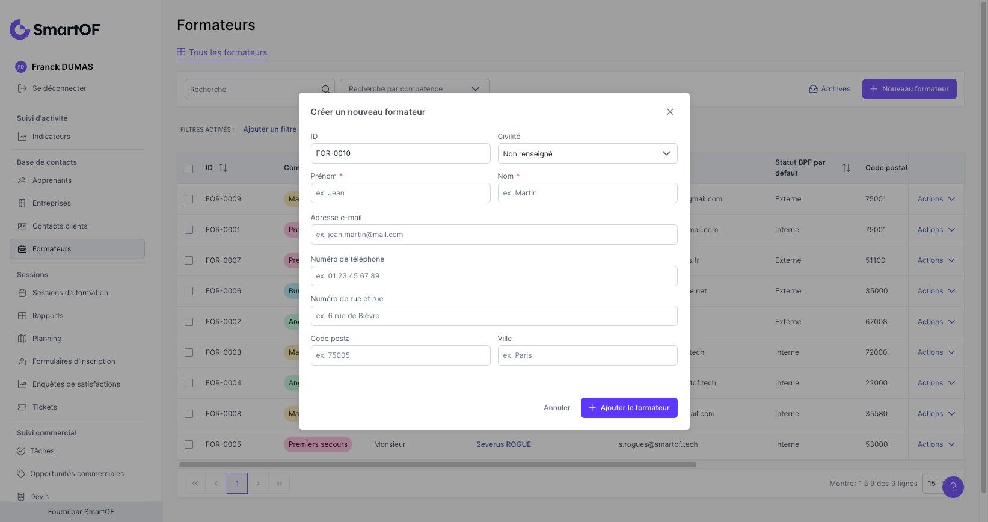Click the SmartOF logo icon
This screenshot has width=988, height=522.
[x=20, y=29]
